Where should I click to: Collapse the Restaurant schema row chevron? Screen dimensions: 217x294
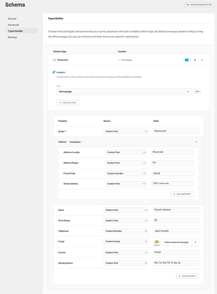202,60
